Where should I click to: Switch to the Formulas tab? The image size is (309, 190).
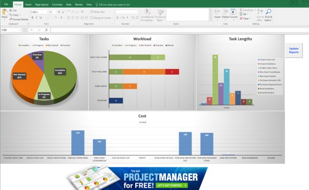pyautogui.click(x=57, y=5)
